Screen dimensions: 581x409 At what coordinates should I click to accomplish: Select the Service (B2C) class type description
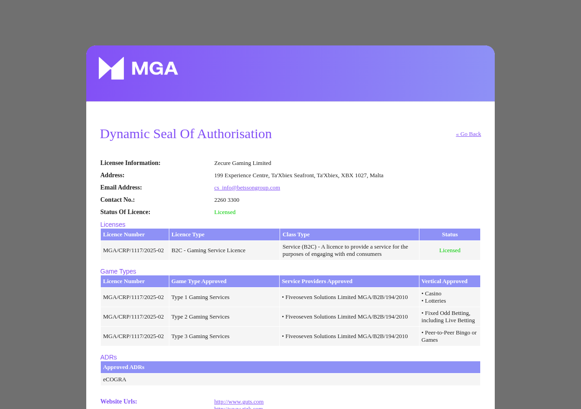[345, 250]
